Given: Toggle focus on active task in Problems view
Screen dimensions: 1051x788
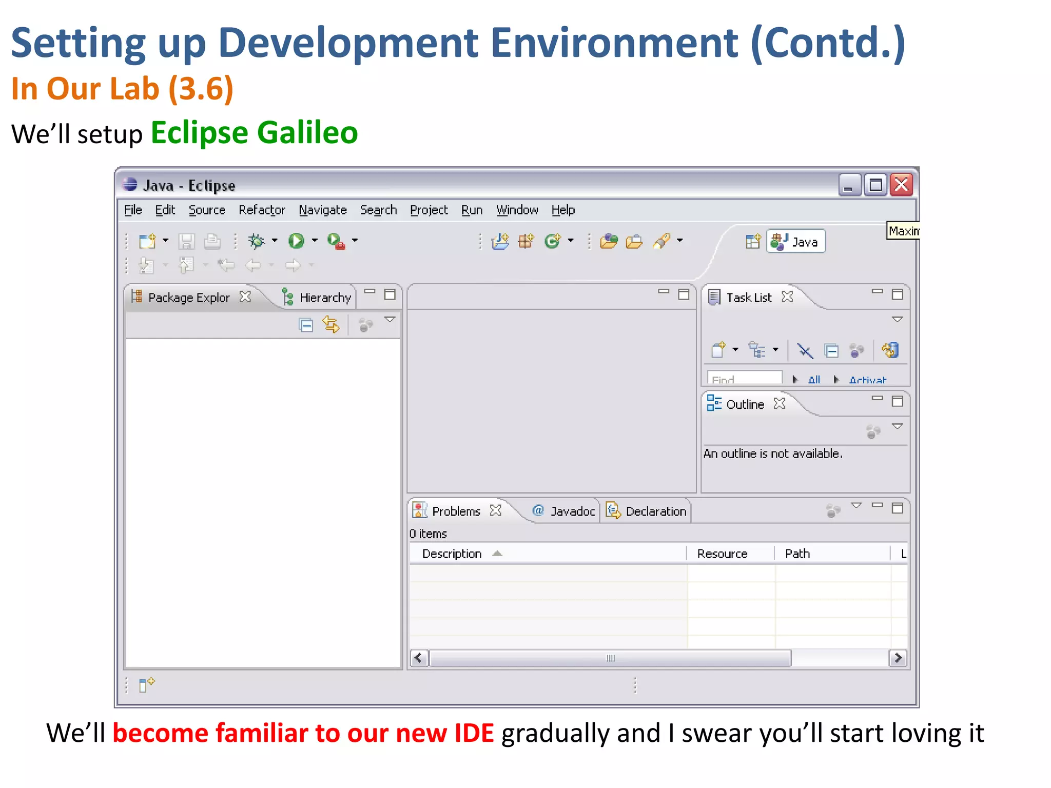Looking at the screenshot, I should coord(833,510).
